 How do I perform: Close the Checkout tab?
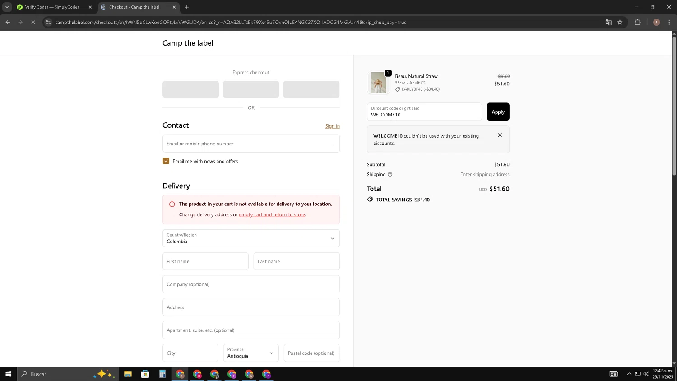click(174, 7)
